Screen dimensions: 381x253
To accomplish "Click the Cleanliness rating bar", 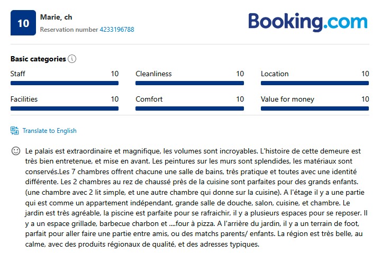I will tap(189, 83).
